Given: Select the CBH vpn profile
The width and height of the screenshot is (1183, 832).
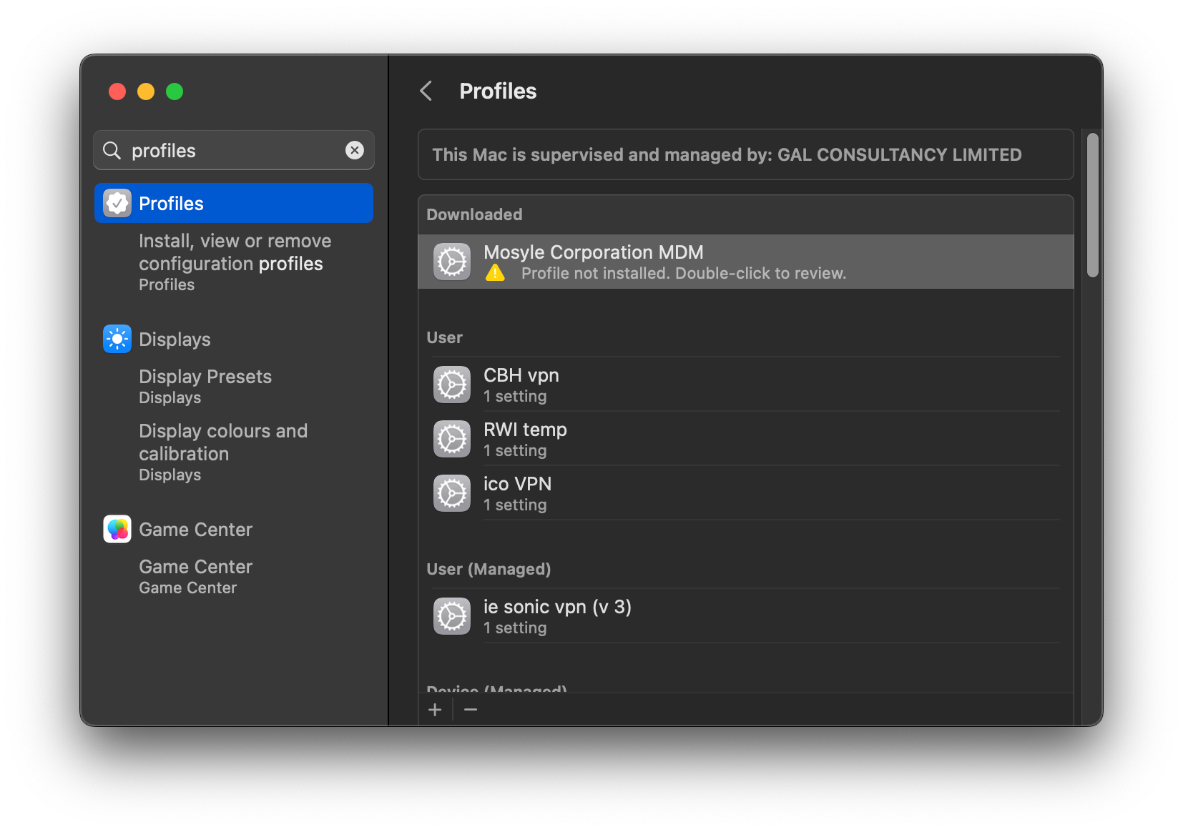Looking at the screenshot, I should pos(746,385).
